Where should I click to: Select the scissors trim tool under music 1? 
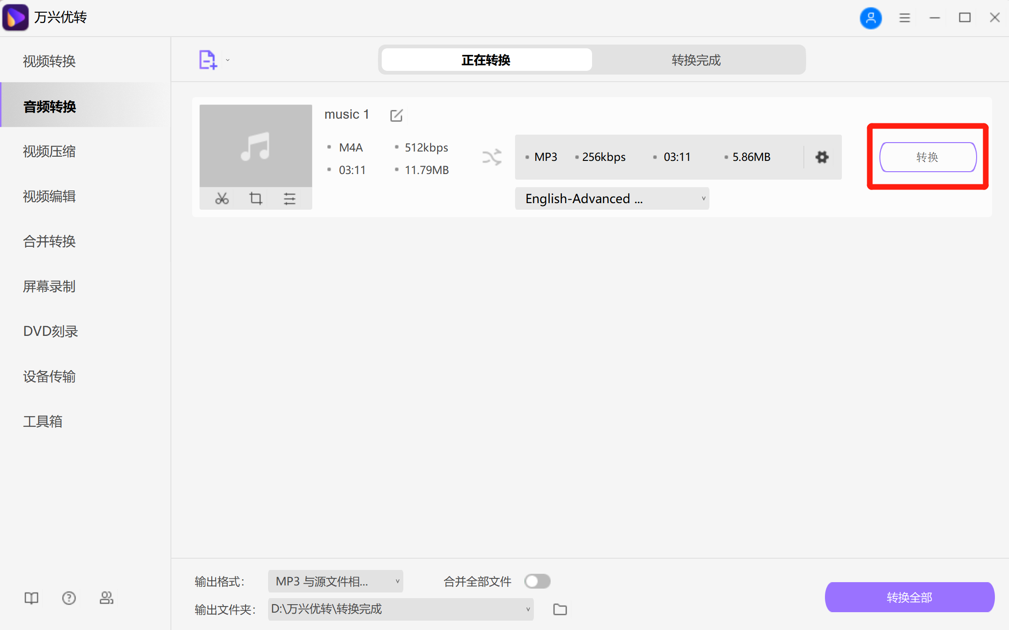click(222, 198)
